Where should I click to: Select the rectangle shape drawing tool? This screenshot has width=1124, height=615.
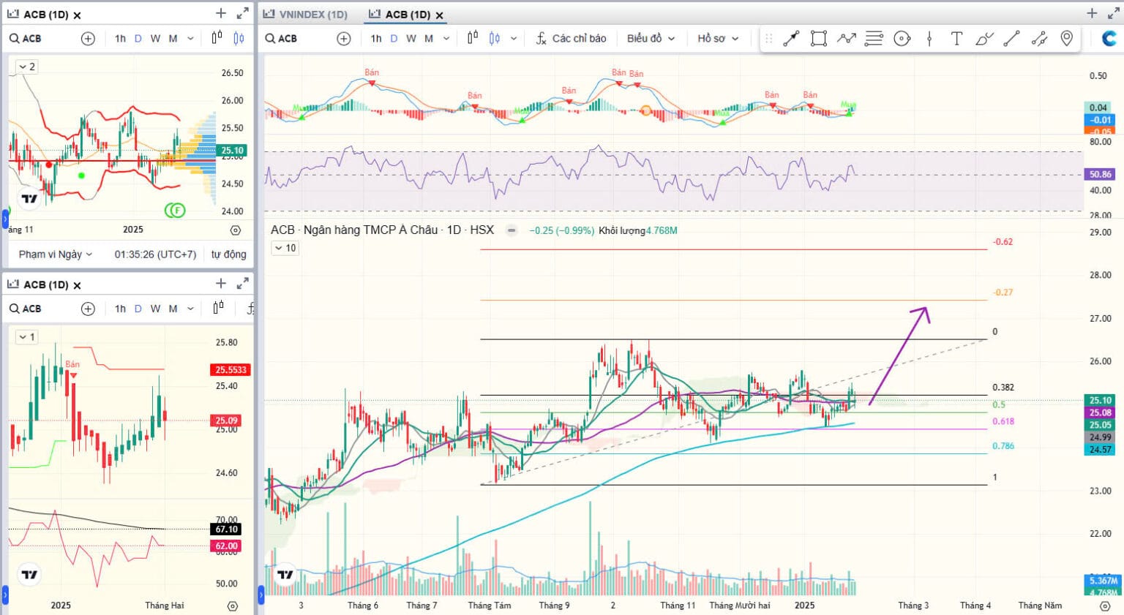(x=819, y=39)
